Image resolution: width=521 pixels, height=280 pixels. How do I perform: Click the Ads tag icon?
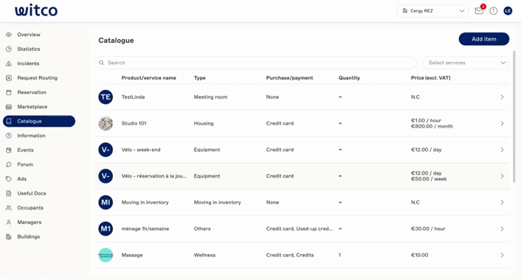point(9,179)
